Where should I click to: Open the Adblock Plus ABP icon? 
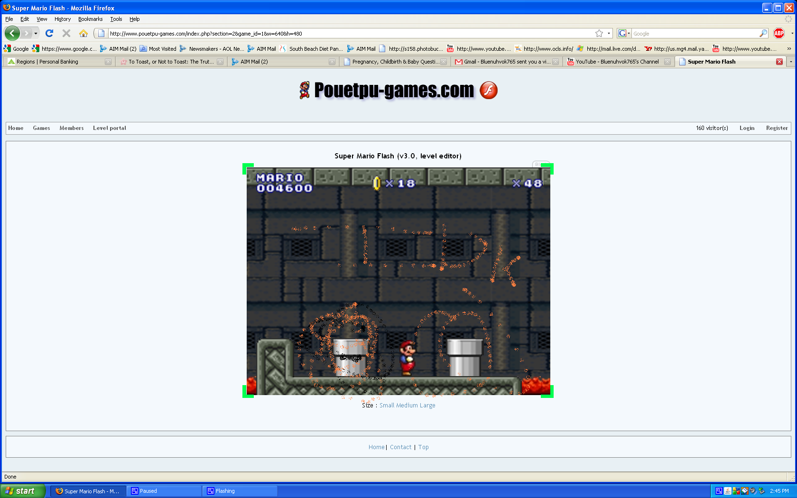pos(779,33)
